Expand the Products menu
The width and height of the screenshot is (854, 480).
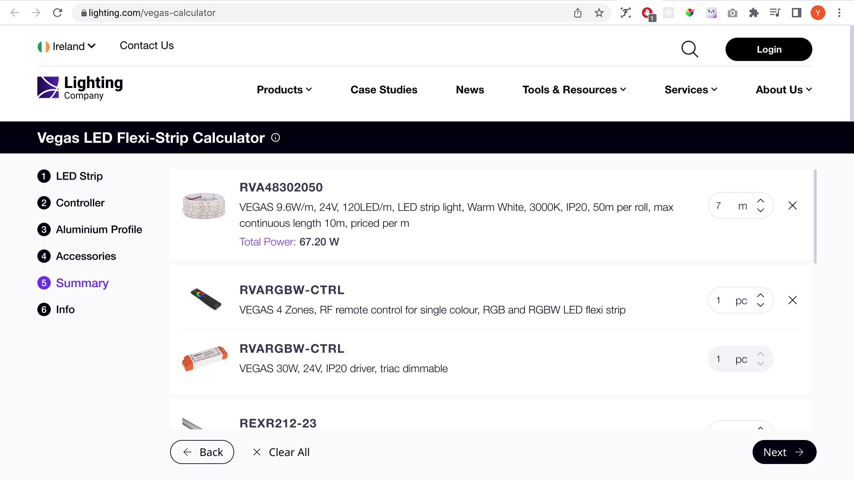tap(284, 90)
